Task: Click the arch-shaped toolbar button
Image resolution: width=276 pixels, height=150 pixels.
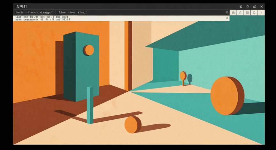Action: (x=240, y=12)
